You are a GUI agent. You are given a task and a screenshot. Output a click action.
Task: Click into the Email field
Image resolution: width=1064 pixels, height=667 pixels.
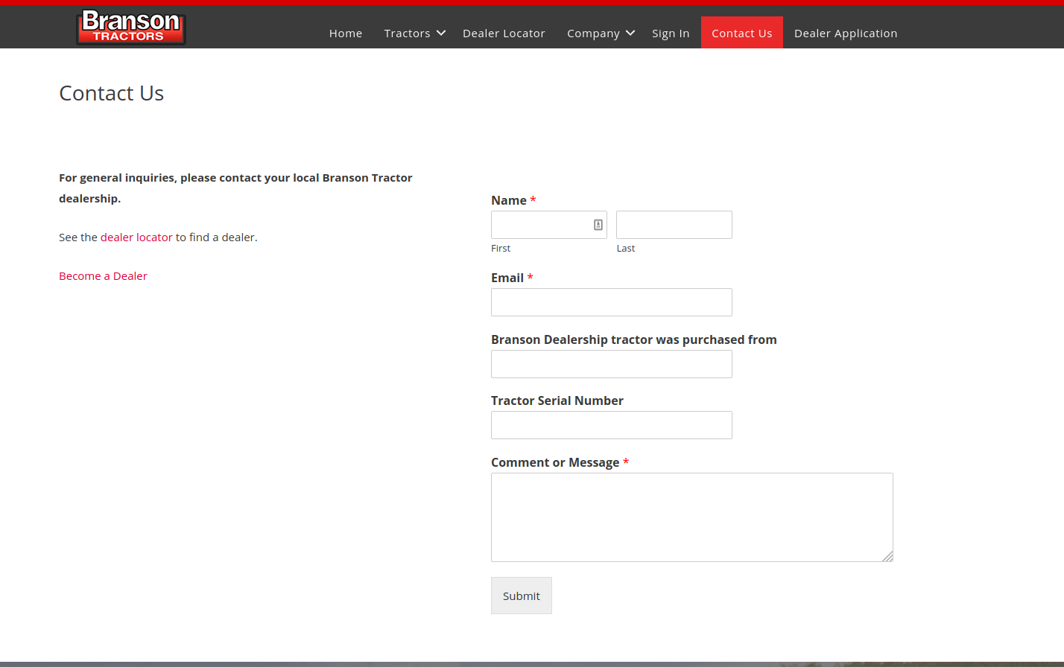612,302
